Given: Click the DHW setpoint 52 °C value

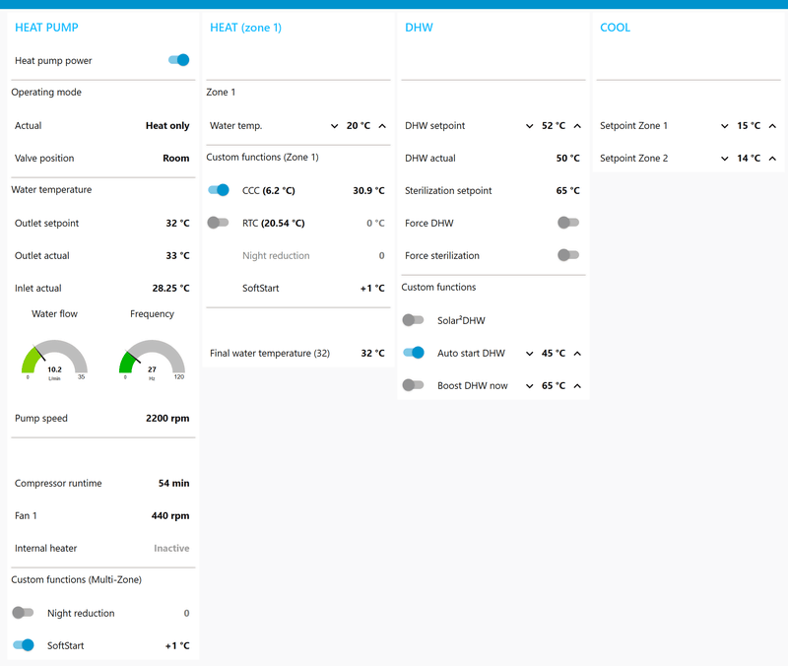Looking at the screenshot, I should (x=554, y=126).
